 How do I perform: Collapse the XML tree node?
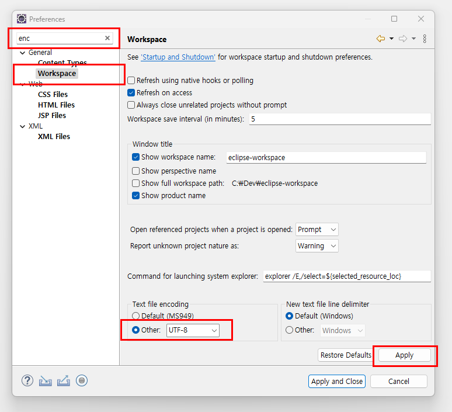23,126
